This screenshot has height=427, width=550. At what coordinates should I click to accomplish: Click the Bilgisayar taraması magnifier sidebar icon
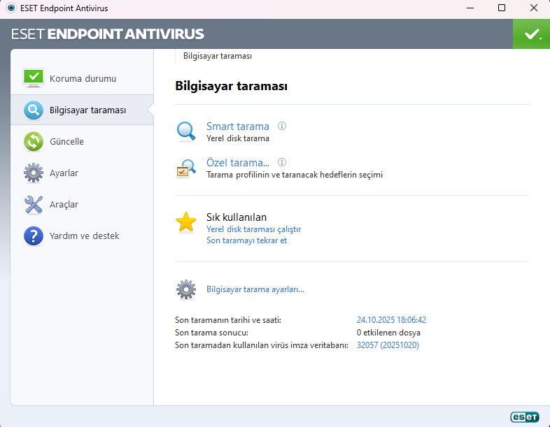tap(34, 110)
